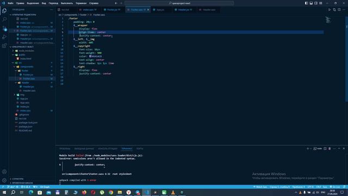Change file encoding UTF-8 in status bar
The height and width of the screenshot is (196, 348).
click(x=310, y=187)
